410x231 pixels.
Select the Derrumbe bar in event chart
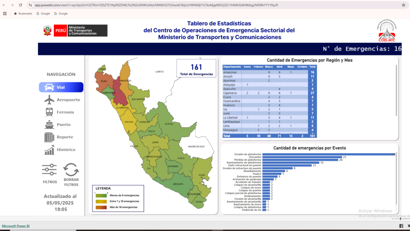[302, 157]
